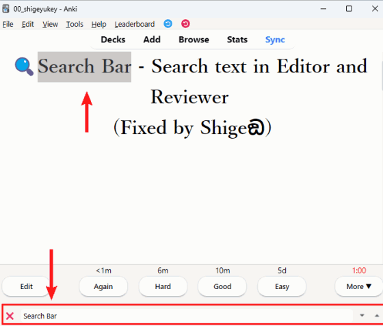Click the '(Fixed by Shige)' text line
This screenshot has width=383, height=326.
point(192,128)
